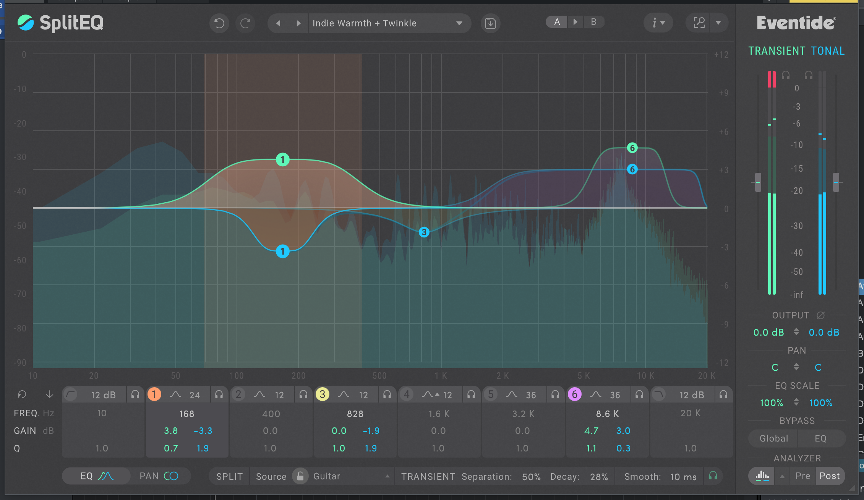The width and height of the screenshot is (864, 500).
Task: Click the analyzer spectrum bars icon
Action: [x=762, y=476]
